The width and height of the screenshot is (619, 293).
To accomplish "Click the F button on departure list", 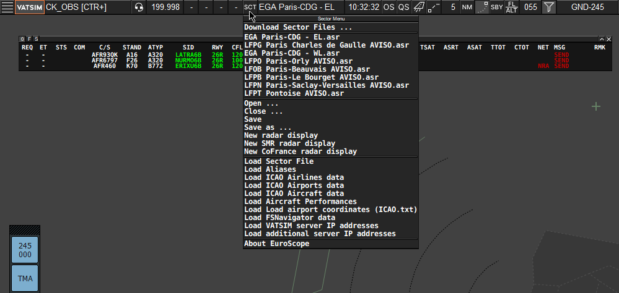I will [29, 39].
